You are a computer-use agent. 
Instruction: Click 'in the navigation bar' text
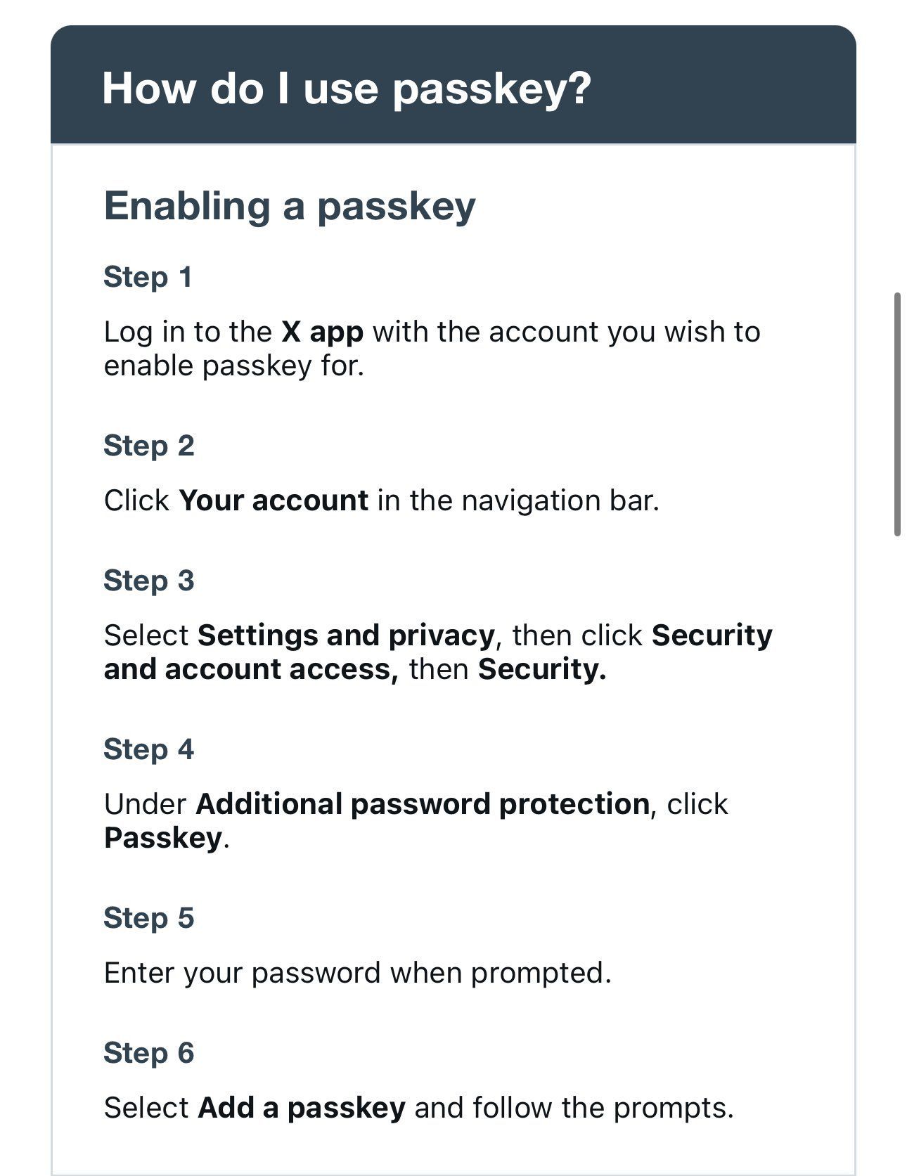click(518, 500)
